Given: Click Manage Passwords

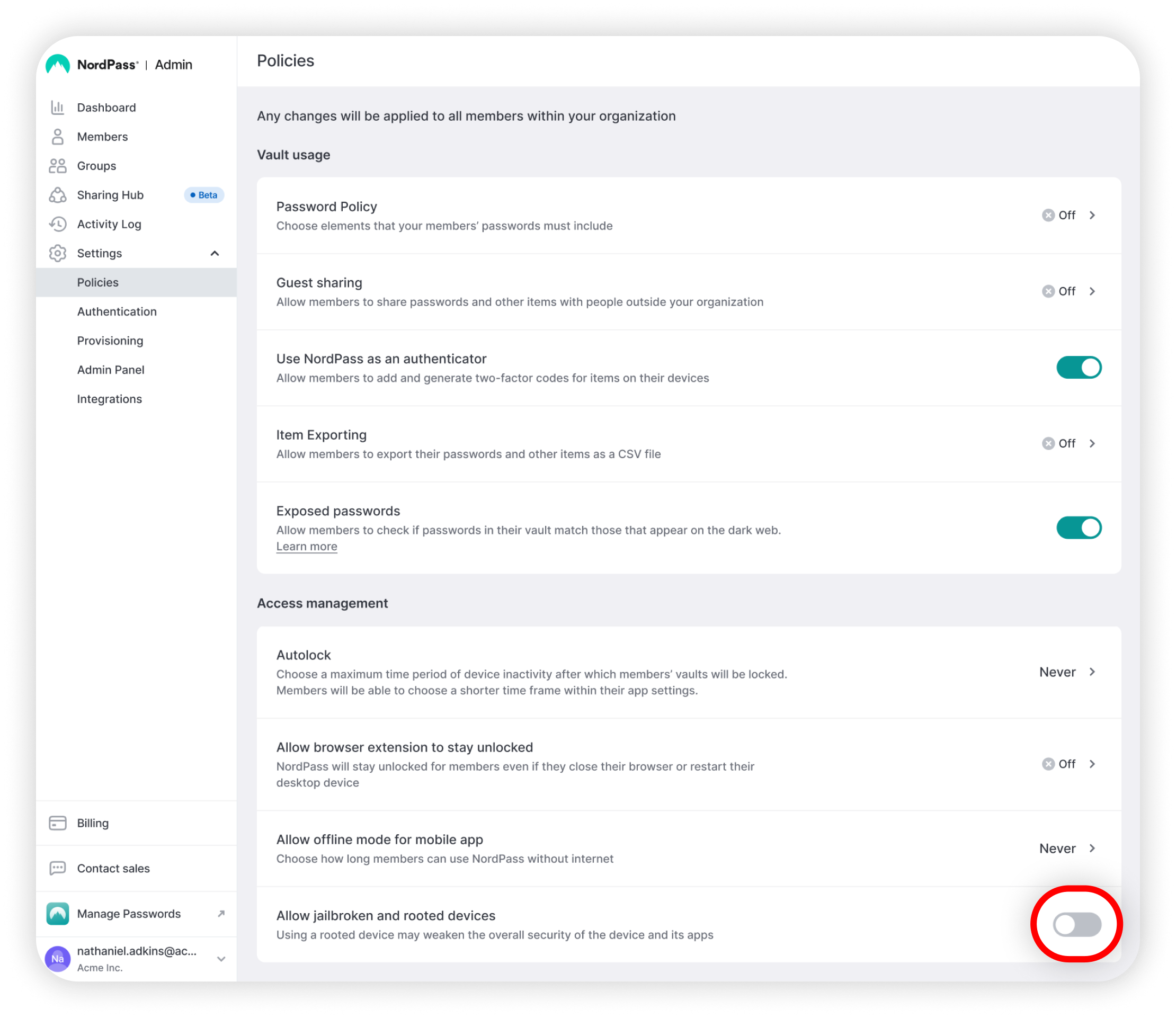Looking at the screenshot, I should pyautogui.click(x=129, y=914).
